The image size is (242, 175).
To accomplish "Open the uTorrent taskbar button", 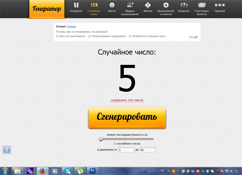I will 80,171.
